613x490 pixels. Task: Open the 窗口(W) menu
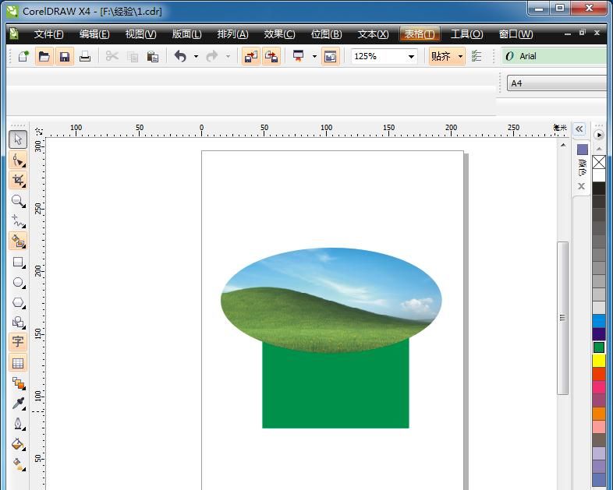(516, 34)
